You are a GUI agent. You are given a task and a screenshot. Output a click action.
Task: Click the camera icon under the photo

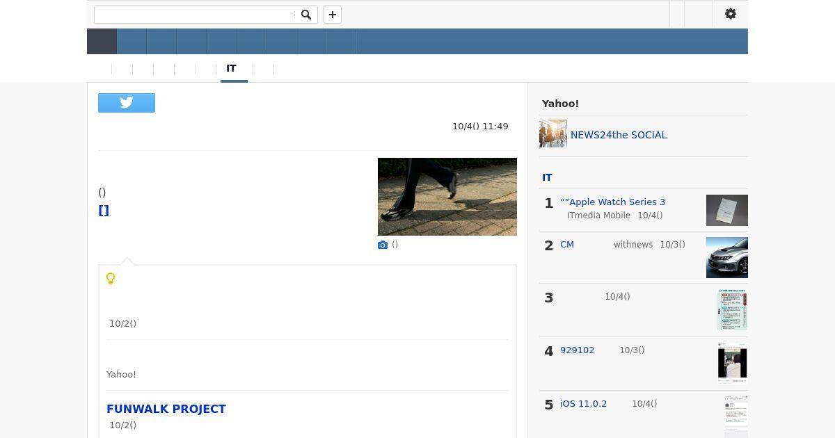(383, 245)
